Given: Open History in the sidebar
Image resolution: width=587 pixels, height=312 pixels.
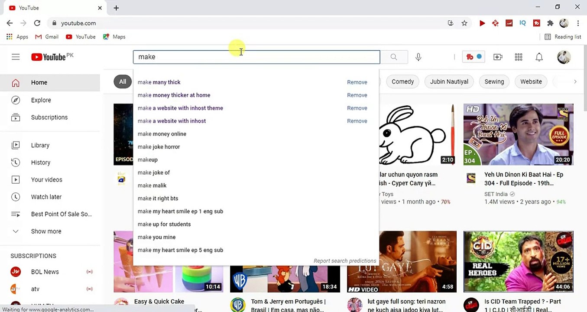Looking at the screenshot, I should click(x=50, y=162).
